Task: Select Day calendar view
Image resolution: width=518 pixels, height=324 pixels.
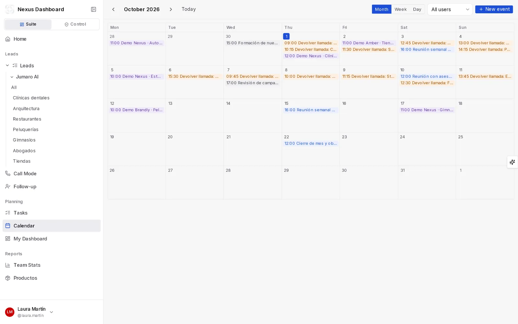Action: point(417,9)
